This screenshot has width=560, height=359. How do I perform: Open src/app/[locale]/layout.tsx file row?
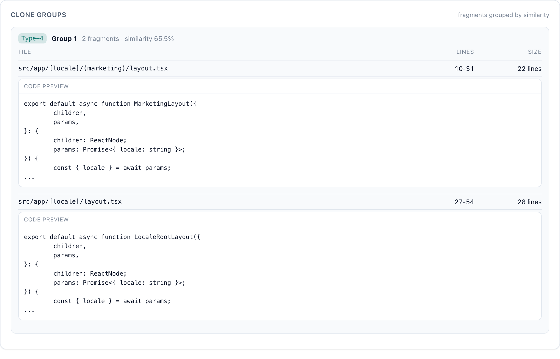280,202
